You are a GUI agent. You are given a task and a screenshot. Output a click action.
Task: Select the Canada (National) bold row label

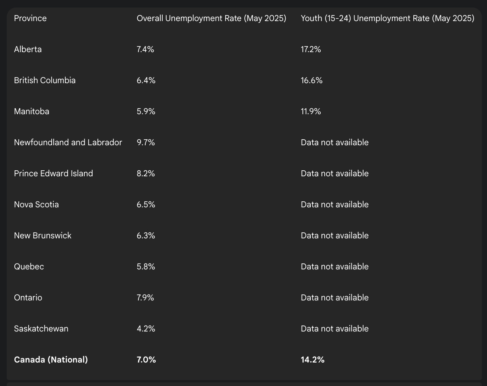coord(51,360)
